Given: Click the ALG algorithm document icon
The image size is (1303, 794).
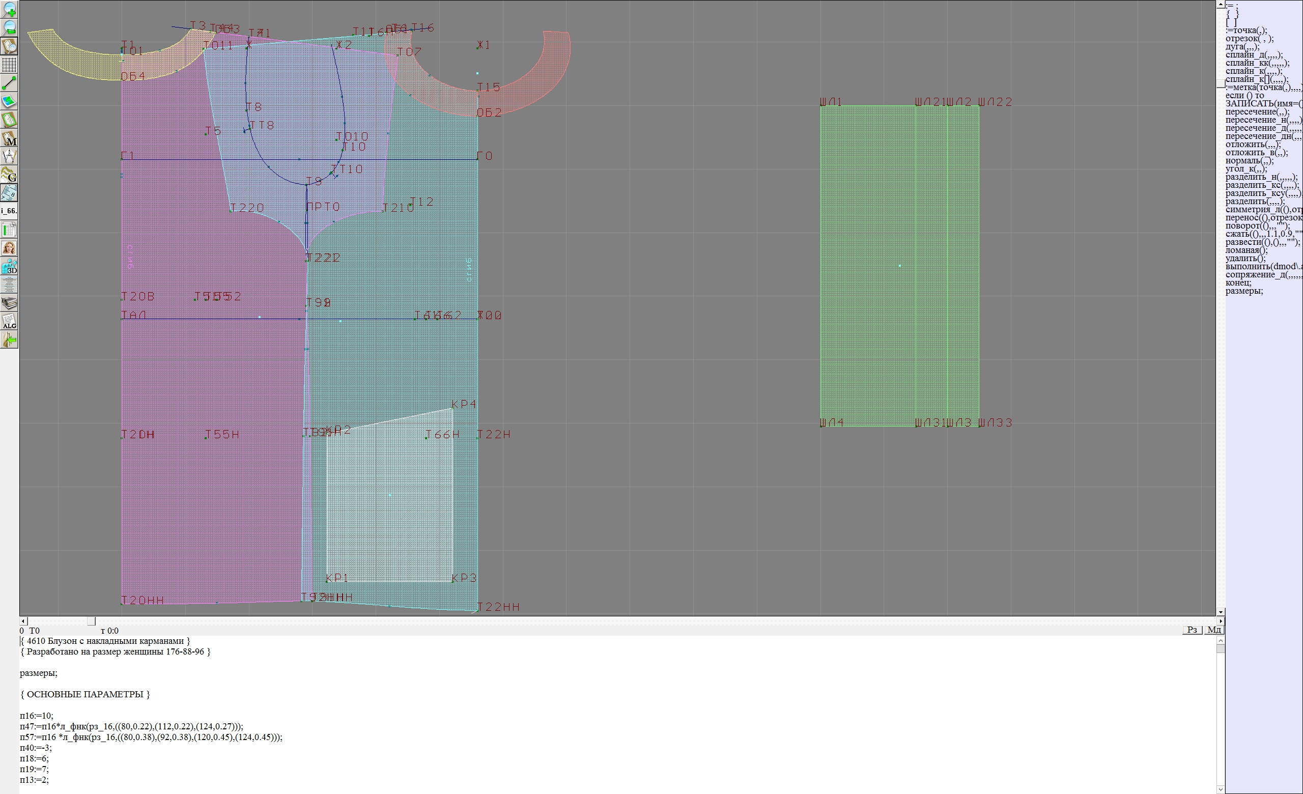Looking at the screenshot, I should [x=9, y=321].
